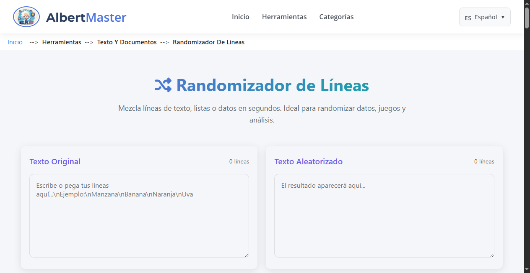This screenshot has width=530, height=273.
Task: Click the Herramientas breadcrumb link
Action: tap(62, 42)
